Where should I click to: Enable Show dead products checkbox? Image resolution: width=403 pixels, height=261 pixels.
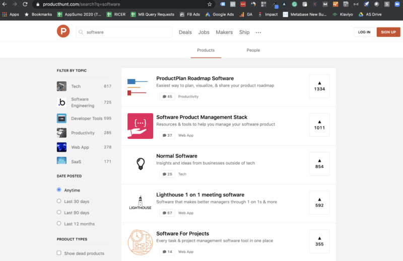59,253
